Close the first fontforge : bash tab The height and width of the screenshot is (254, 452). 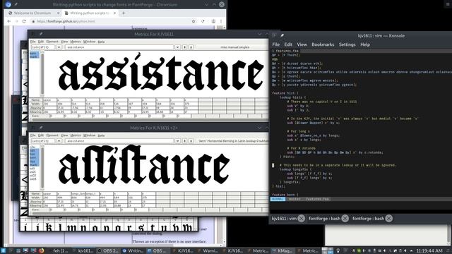[345, 219]
